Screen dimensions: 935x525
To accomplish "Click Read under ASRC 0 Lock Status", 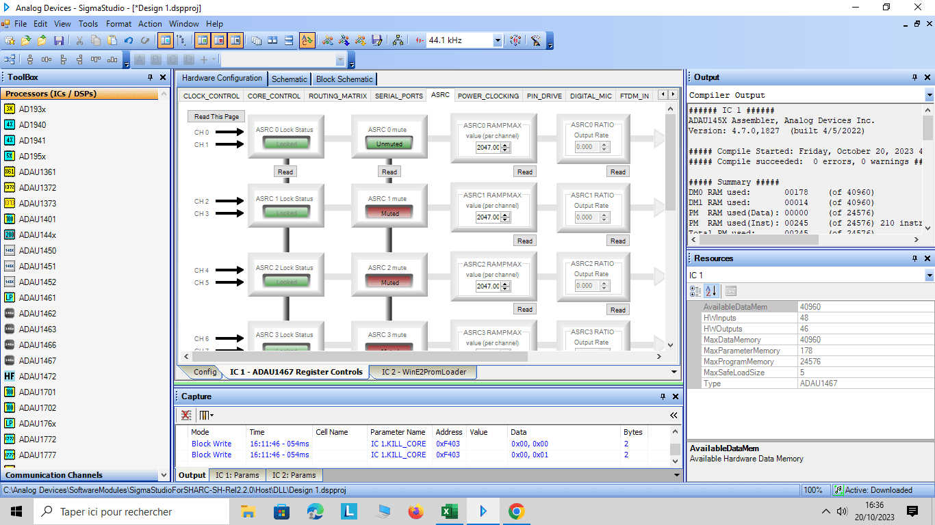I will (285, 172).
